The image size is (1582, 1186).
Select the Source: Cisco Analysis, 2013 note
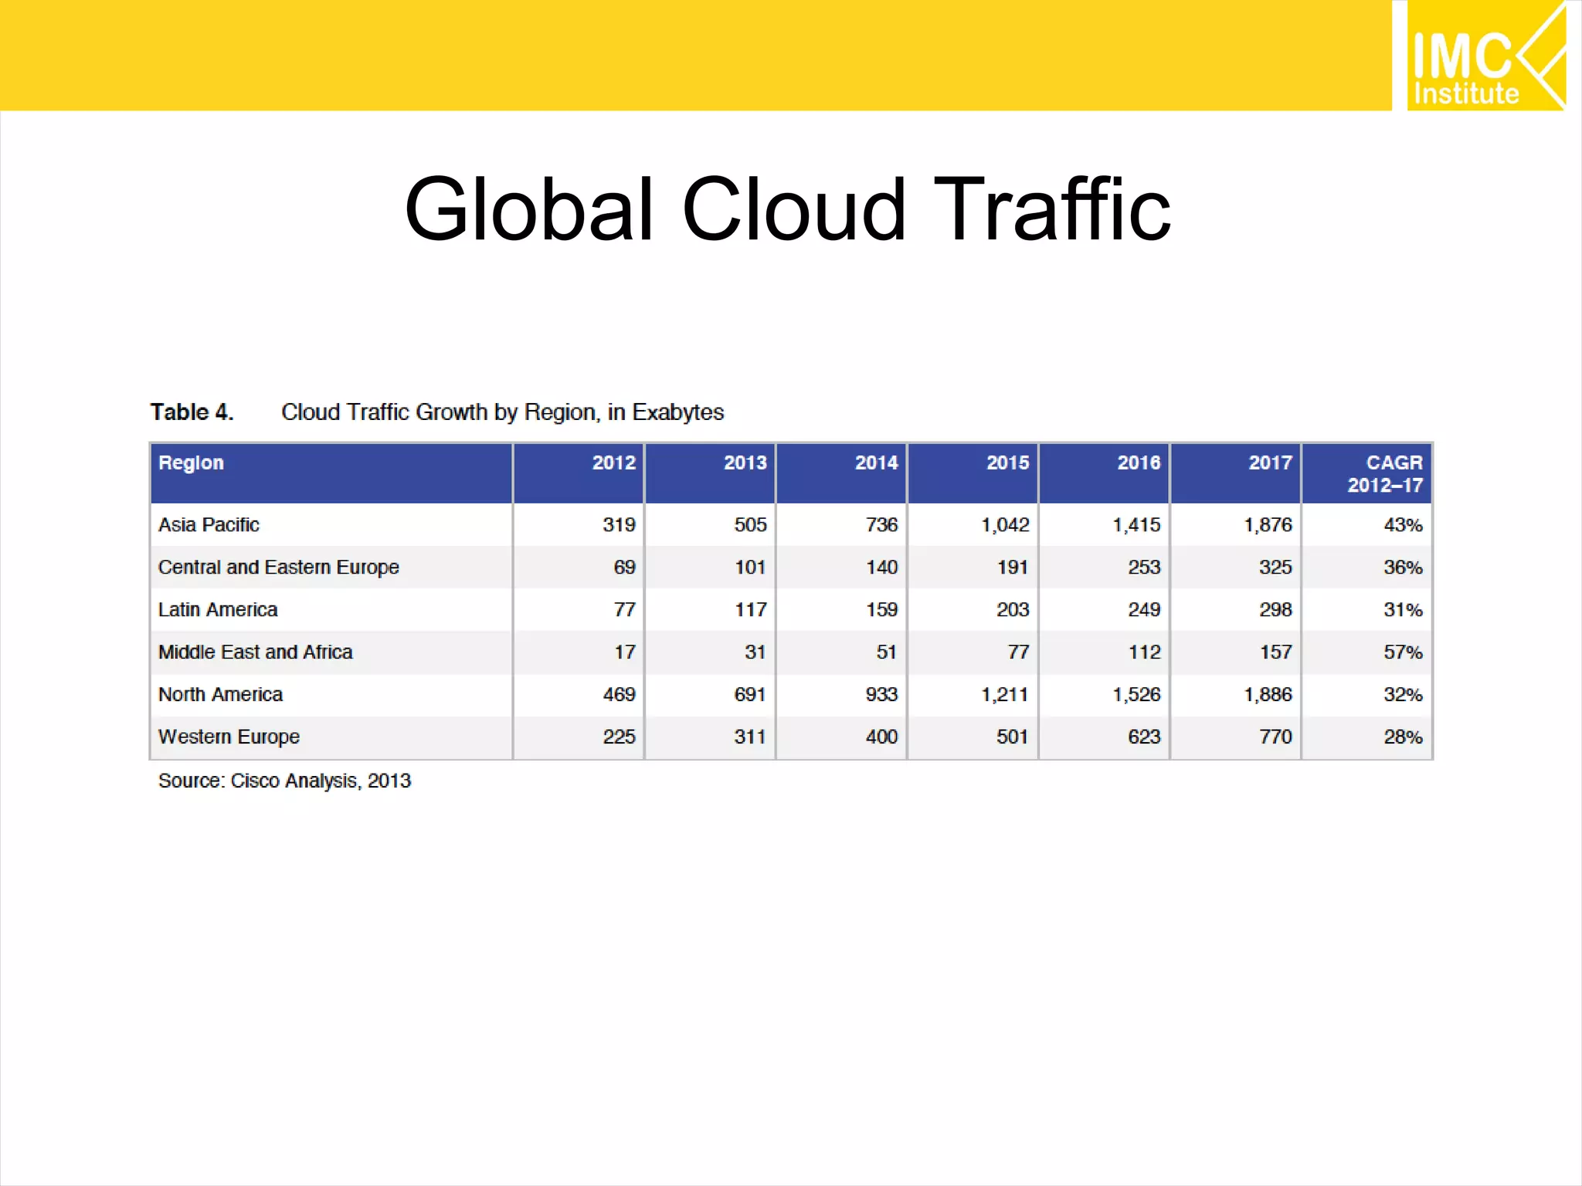[284, 781]
